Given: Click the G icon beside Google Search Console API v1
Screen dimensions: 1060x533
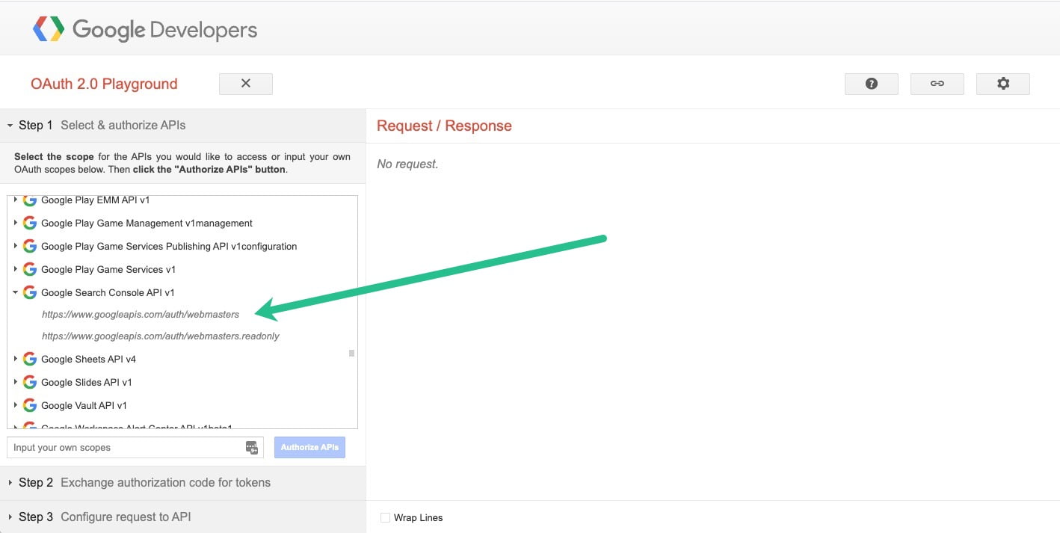Looking at the screenshot, I should point(29,292).
